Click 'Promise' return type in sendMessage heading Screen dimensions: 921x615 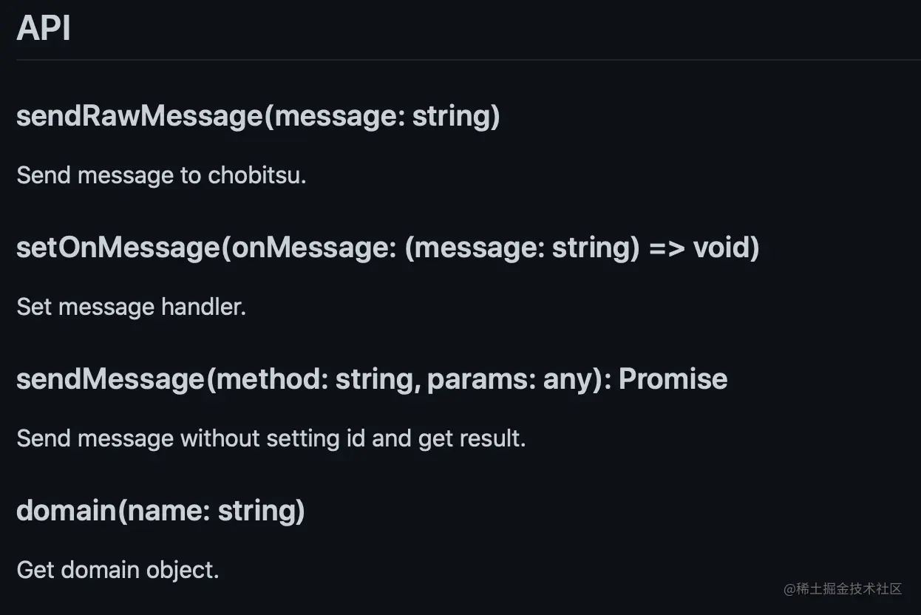673,379
